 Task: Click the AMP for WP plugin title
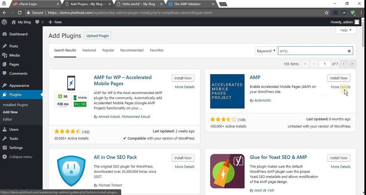[123, 80]
